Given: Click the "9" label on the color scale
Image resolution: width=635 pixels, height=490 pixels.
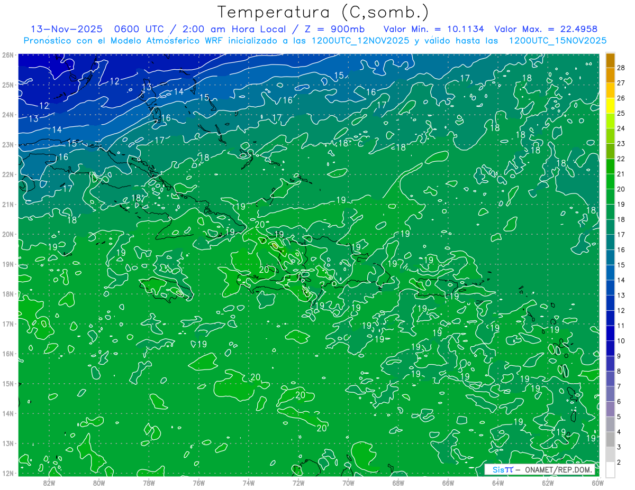Looking at the screenshot, I should [x=619, y=356].
